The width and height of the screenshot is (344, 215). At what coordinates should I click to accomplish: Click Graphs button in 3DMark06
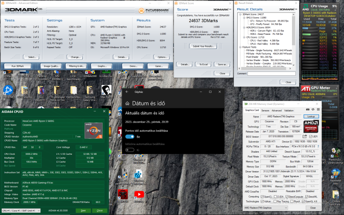point(102,66)
